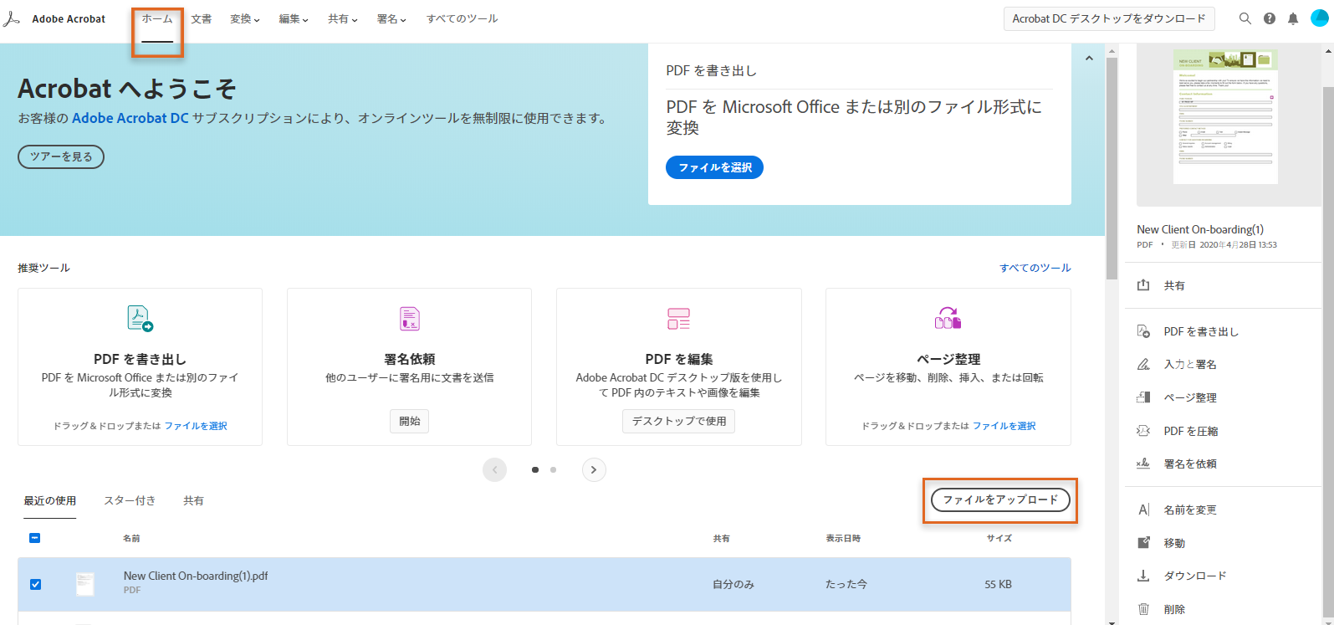Click the ダウンロード download icon
This screenshot has width=1334, height=625.
1143,576
